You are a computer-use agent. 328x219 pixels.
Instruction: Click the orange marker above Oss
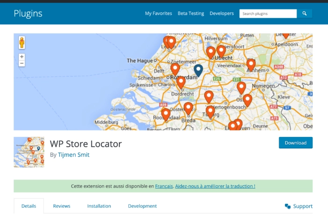241,88
